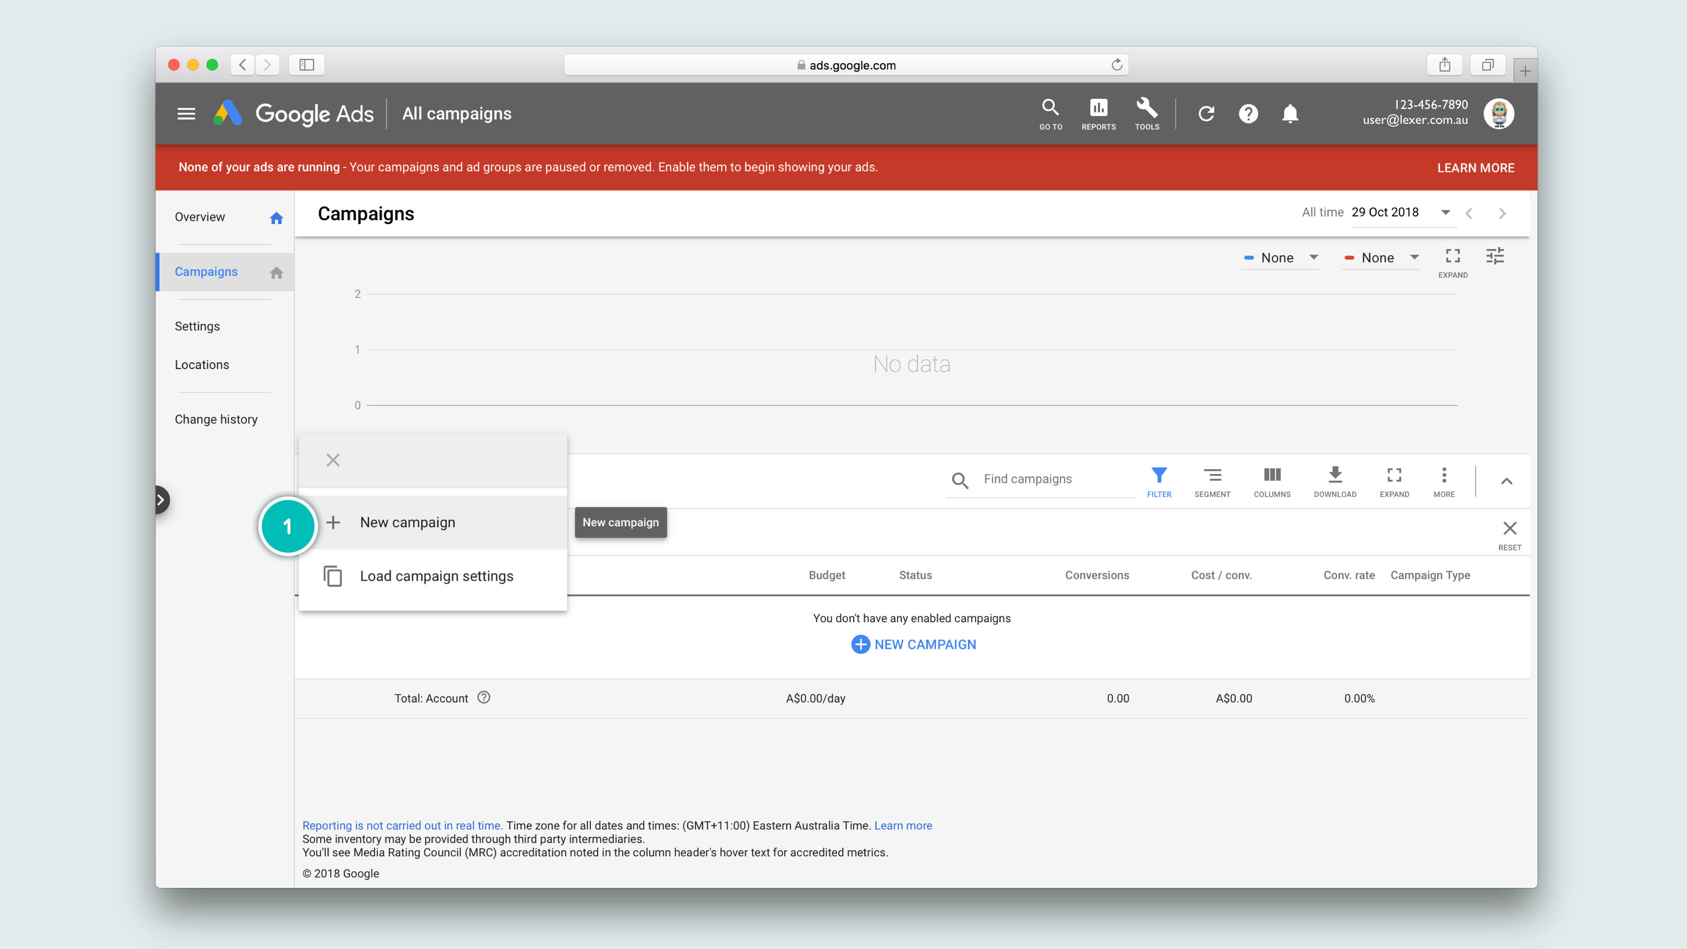Choose Load campaign settings
Screen dimensions: 1687x949
[x=436, y=576]
